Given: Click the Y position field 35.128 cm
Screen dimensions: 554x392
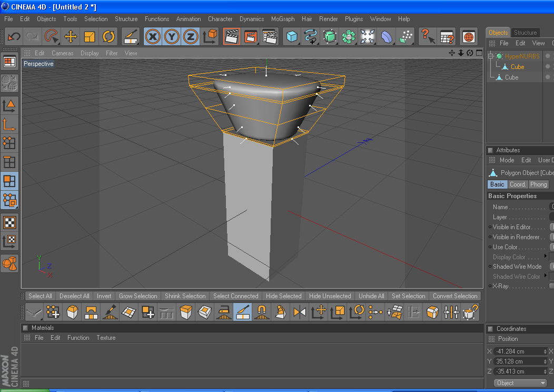Looking at the screenshot, I should tap(520, 361).
